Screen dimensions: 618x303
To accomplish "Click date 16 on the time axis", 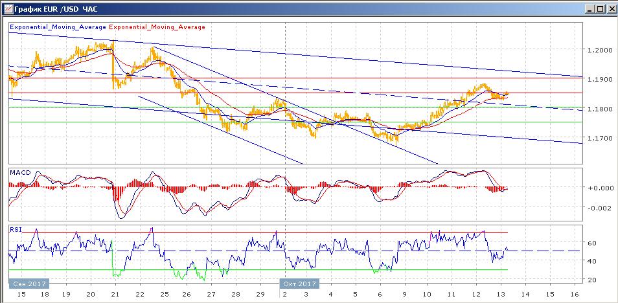I will tap(574, 295).
